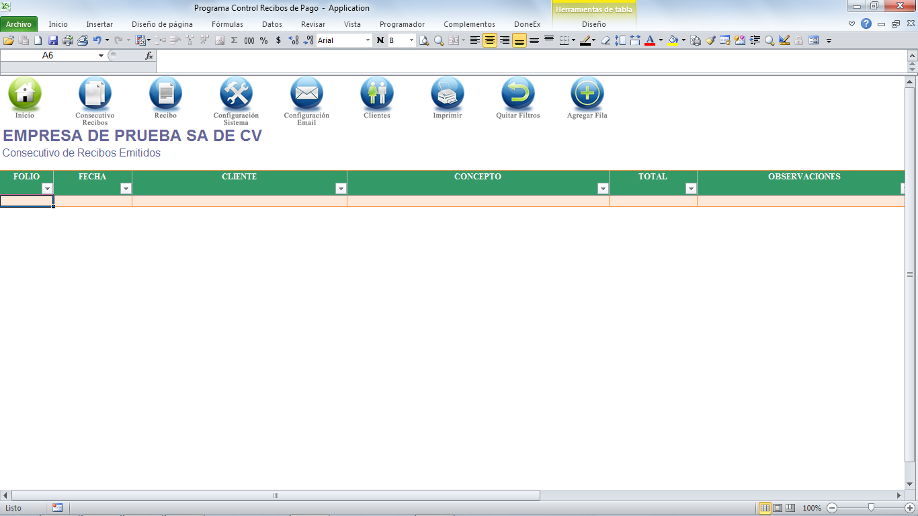Click the eraser Clear icon
This screenshot has height=516, width=918.
(x=606, y=40)
